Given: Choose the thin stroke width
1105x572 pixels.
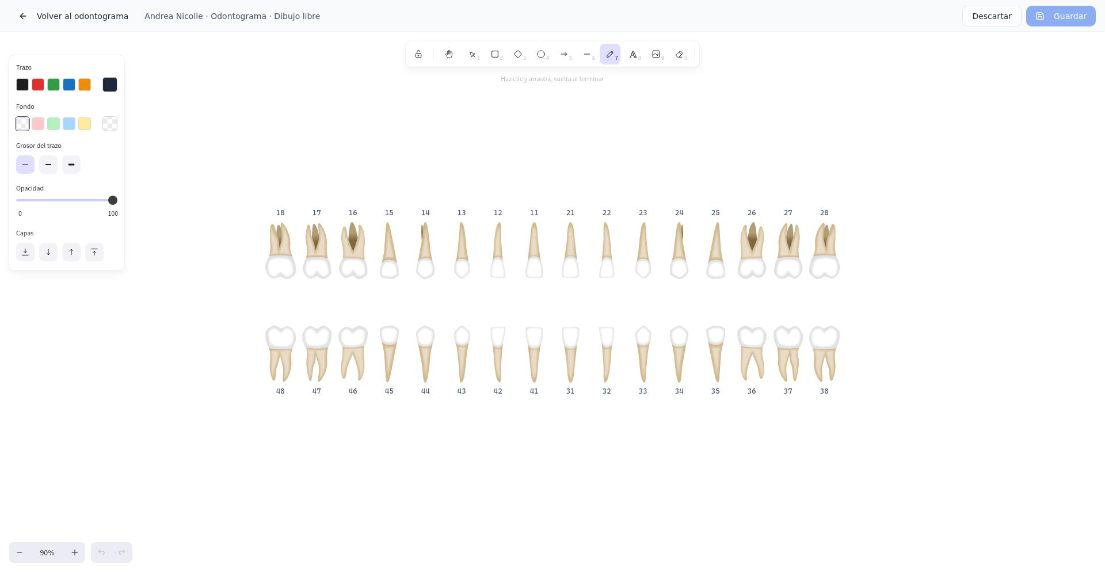Looking at the screenshot, I should click(25, 165).
